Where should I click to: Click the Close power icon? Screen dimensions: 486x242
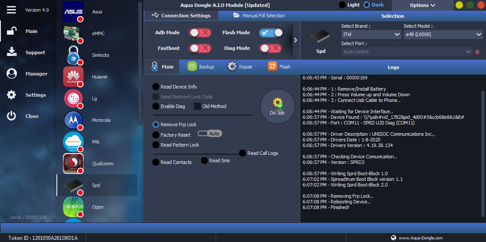[11, 116]
